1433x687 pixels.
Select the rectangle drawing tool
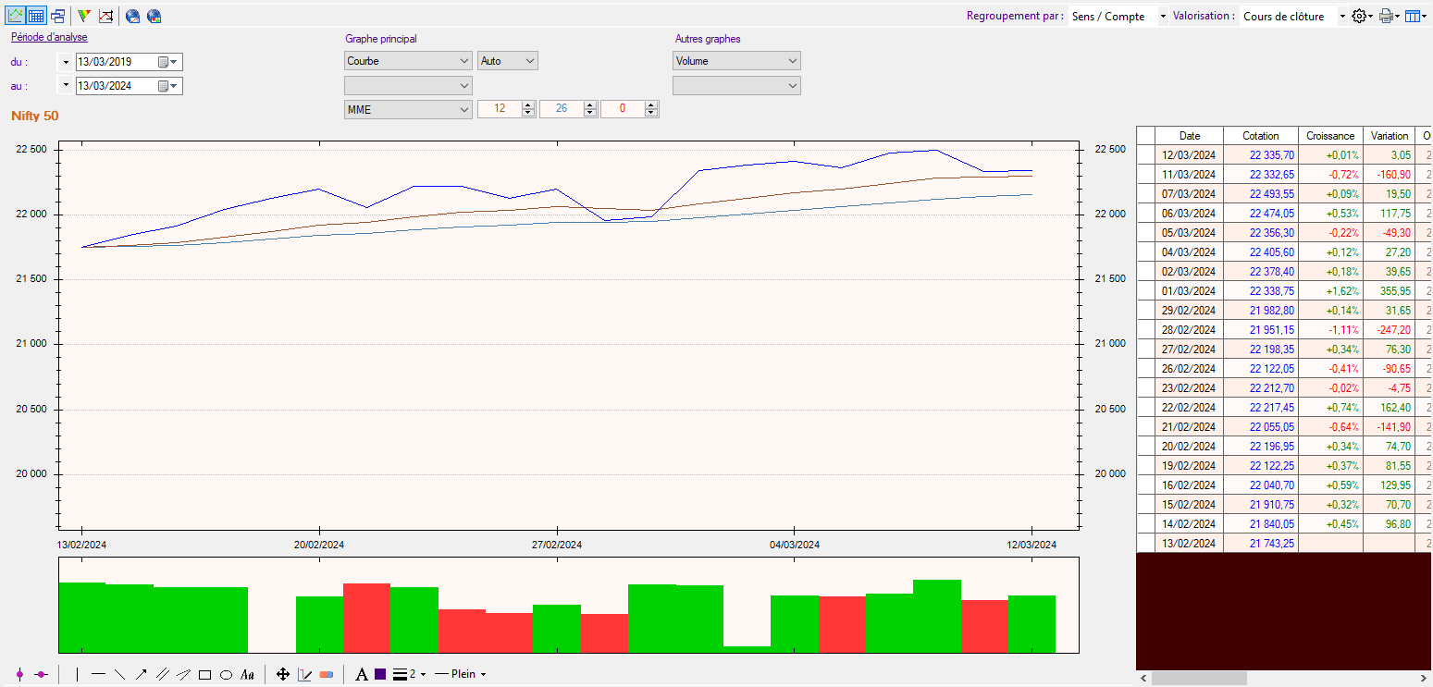pyautogui.click(x=205, y=675)
